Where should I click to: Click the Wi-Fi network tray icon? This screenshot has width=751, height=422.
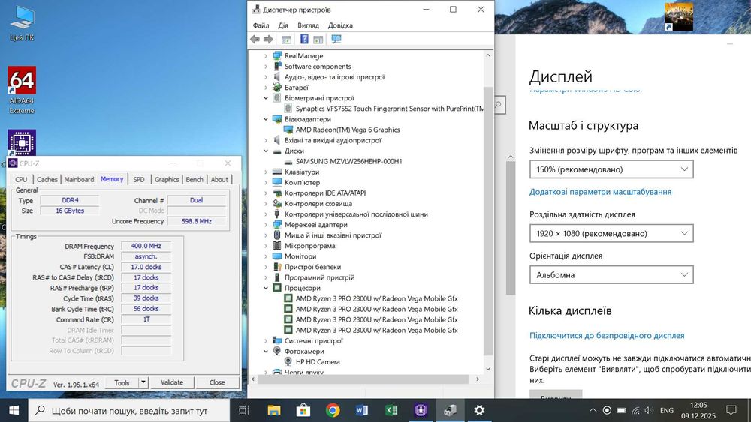(x=635, y=410)
